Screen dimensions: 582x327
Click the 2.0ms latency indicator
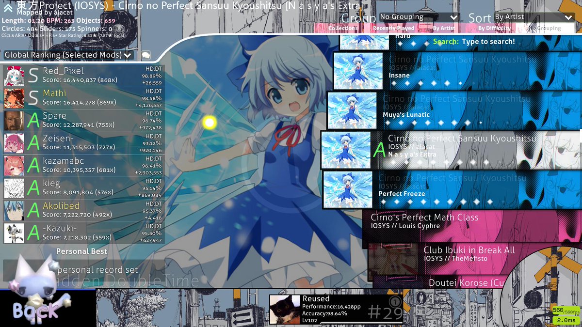coord(566,320)
